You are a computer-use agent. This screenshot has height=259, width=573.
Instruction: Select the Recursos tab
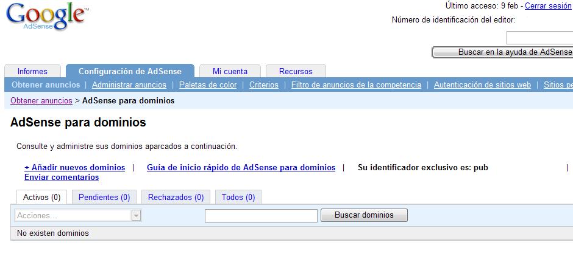point(296,71)
